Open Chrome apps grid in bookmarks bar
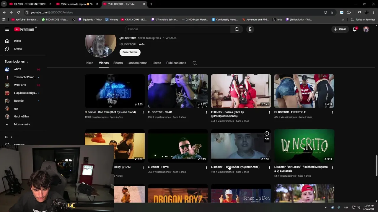378x212 pixels. click(4, 20)
